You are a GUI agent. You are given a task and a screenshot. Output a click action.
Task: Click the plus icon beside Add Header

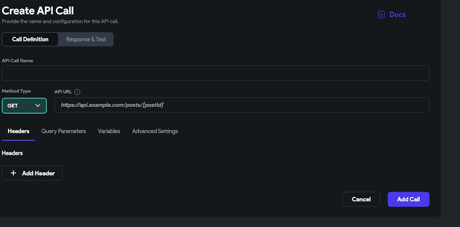[x=13, y=173]
